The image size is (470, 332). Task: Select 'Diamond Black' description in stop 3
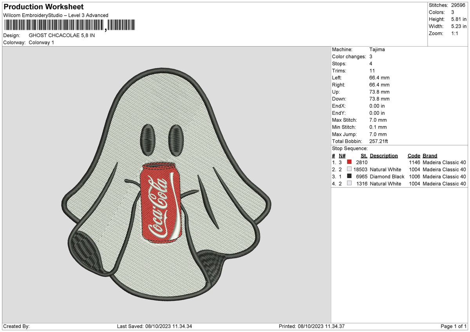[387, 176]
